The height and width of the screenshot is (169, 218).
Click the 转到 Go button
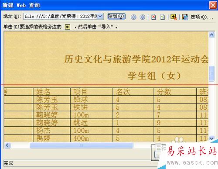[x=116, y=16]
